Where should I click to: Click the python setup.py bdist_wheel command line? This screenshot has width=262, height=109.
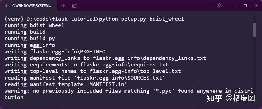94,19
